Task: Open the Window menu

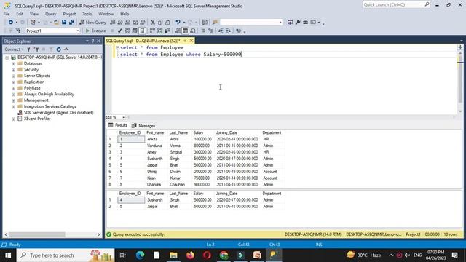Action: (x=106, y=14)
